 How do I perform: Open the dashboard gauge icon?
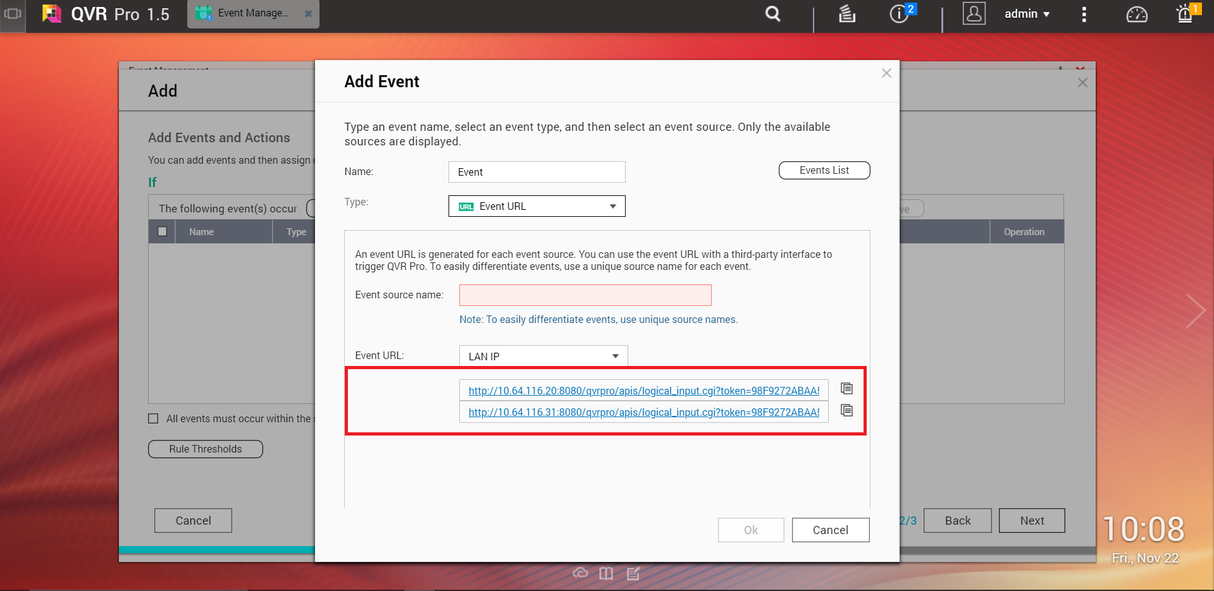click(1136, 14)
